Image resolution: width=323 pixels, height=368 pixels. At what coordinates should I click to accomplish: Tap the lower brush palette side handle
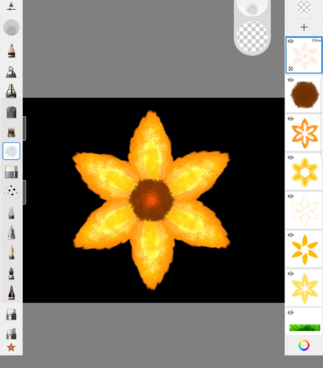24,192
